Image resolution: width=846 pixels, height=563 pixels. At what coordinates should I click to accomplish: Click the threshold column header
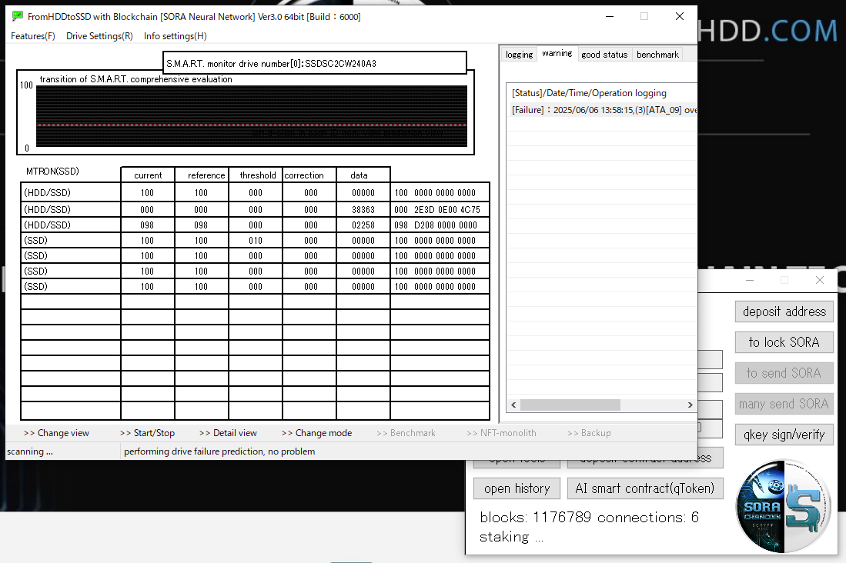pyautogui.click(x=256, y=175)
